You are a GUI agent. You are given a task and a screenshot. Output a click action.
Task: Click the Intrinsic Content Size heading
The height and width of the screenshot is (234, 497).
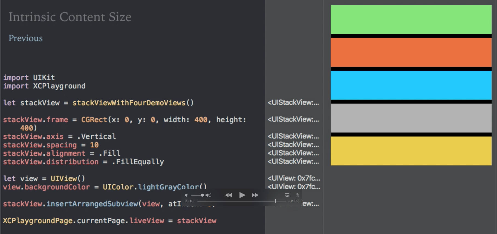coord(70,17)
